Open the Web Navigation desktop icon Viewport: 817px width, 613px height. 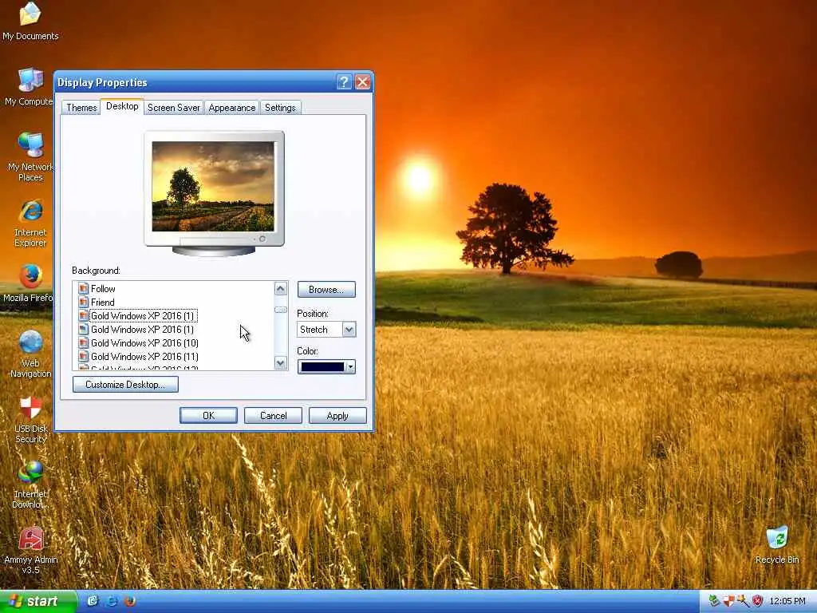point(30,354)
